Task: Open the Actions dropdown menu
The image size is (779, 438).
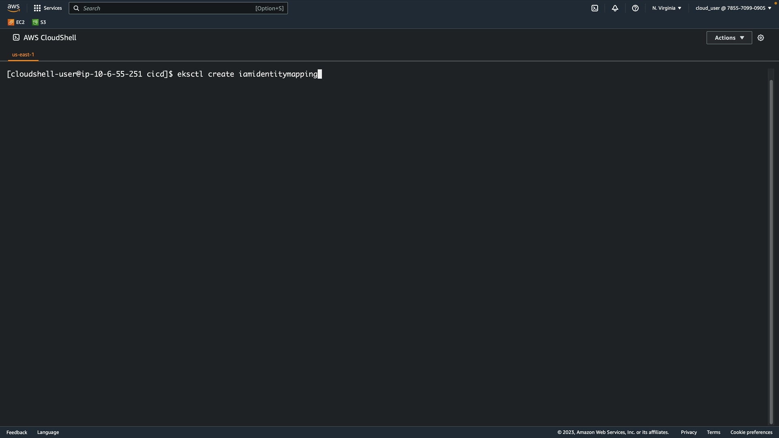Action: (x=729, y=38)
